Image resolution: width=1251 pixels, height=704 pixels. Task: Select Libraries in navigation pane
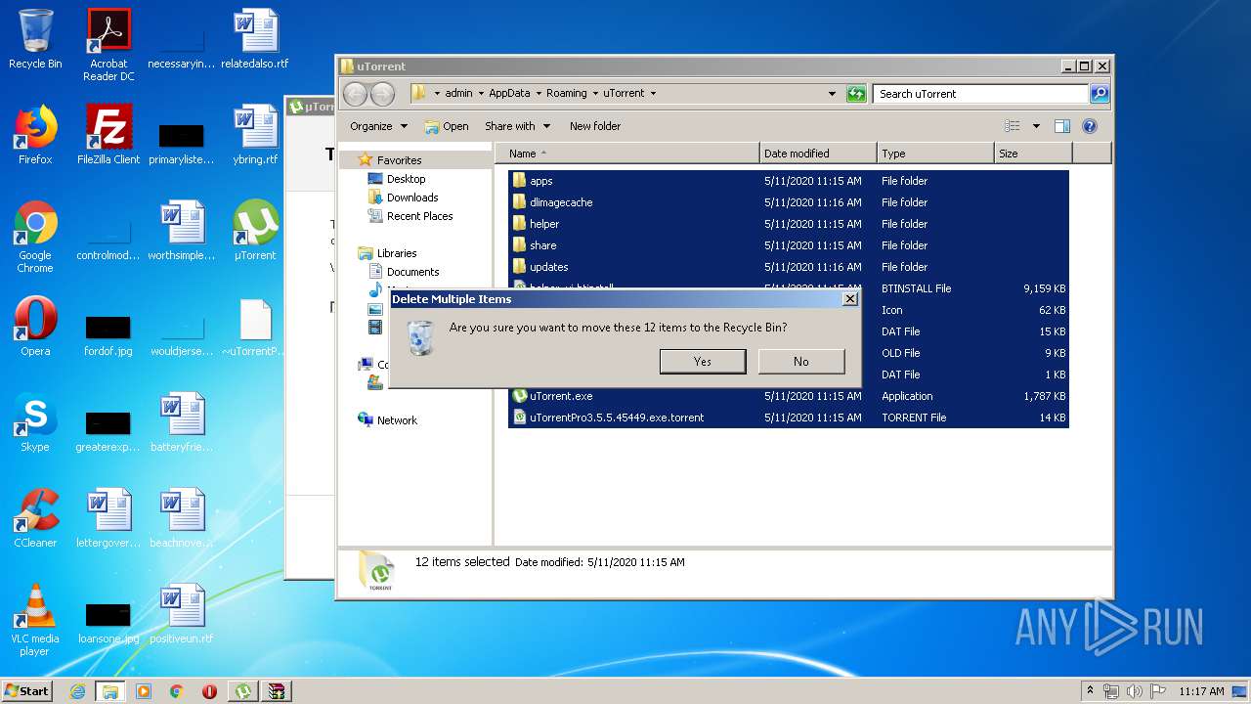point(397,253)
